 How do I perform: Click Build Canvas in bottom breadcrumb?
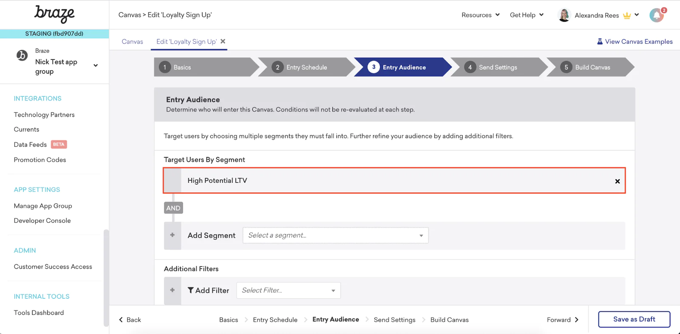click(449, 320)
